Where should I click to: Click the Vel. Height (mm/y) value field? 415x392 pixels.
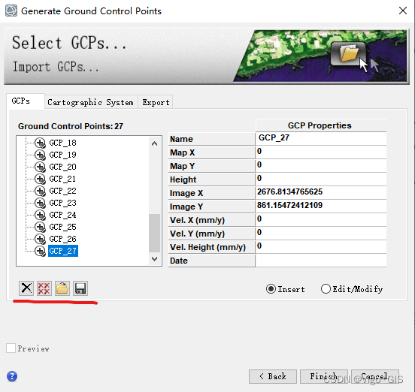point(321,246)
